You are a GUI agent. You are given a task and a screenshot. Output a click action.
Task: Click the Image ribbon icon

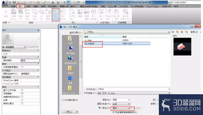click(80, 13)
